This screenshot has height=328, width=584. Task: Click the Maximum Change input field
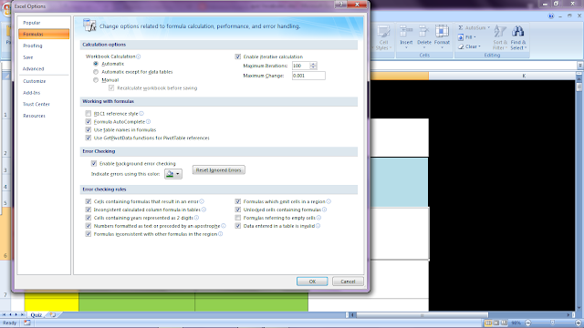(x=308, y=76)
